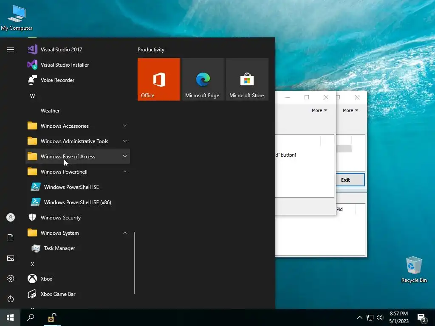
Task: Open clock and calendar showing 8:57 PM
Action: click(x=398, y=318)
